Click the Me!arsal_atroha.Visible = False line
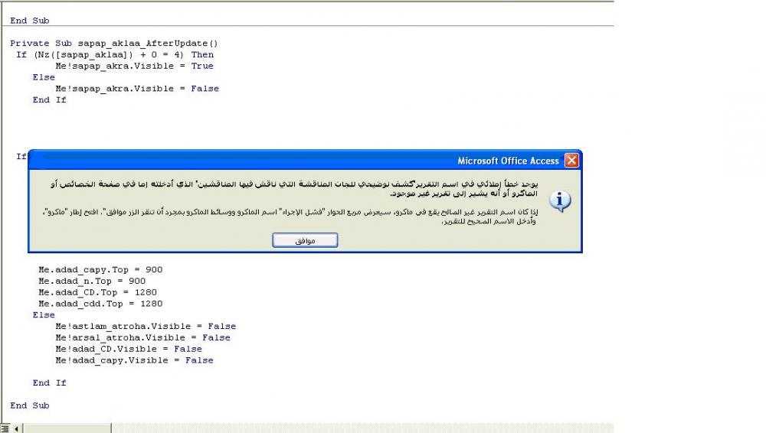The width and height of the screenshot is (766, 433). [142, 338]
